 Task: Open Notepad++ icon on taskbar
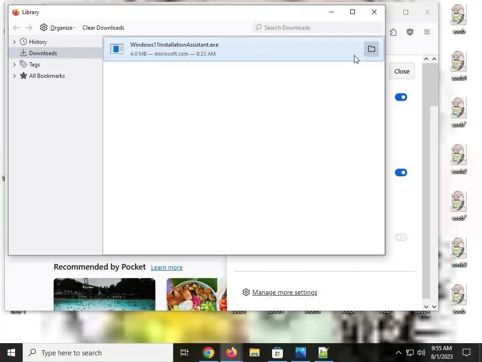coord(323,353)
